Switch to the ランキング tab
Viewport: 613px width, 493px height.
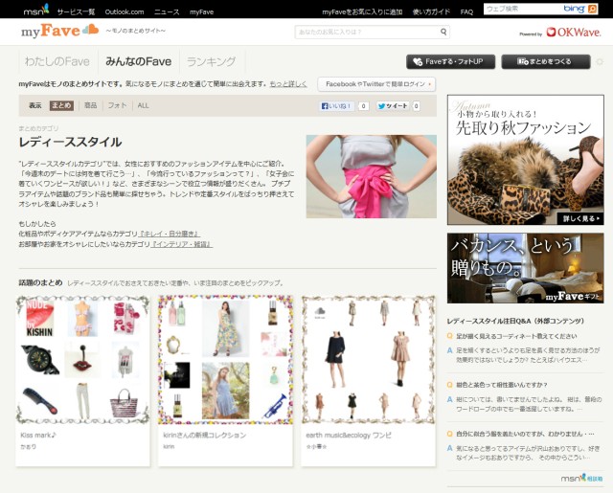tap(212, 61)
